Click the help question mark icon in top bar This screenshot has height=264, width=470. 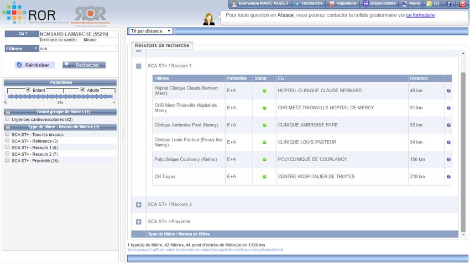[x=448, y=4]
